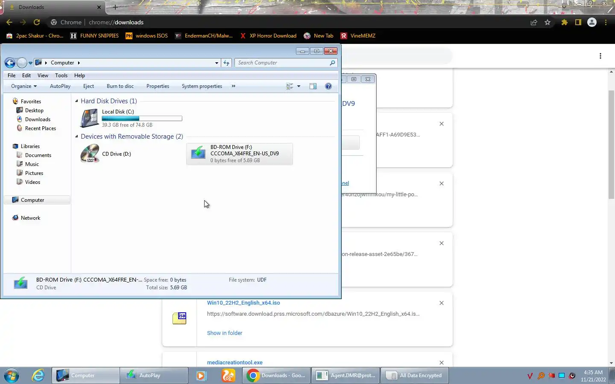Select Libraries in navigation pane
The height and width of the screenshot is (384, 615).
coord(30,146)
